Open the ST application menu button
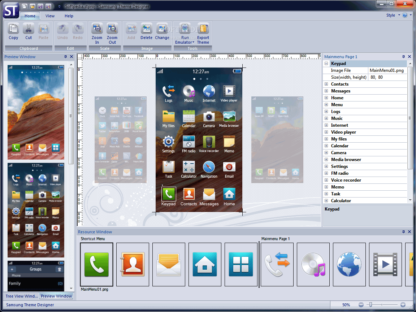The image size is (416, 312). (11, 10)
